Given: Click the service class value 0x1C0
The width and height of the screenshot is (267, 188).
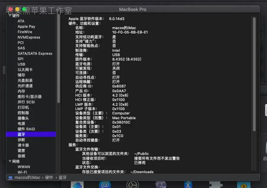Looking at the screenshot, I should (x=118, y=136).
